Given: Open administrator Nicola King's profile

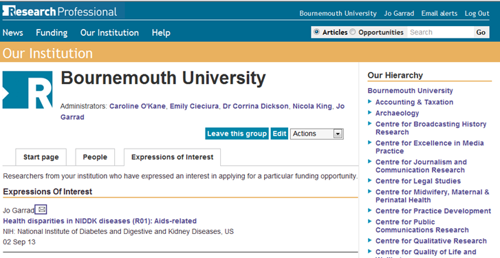Looking at the screenshot, I should (x=312, y=106).
